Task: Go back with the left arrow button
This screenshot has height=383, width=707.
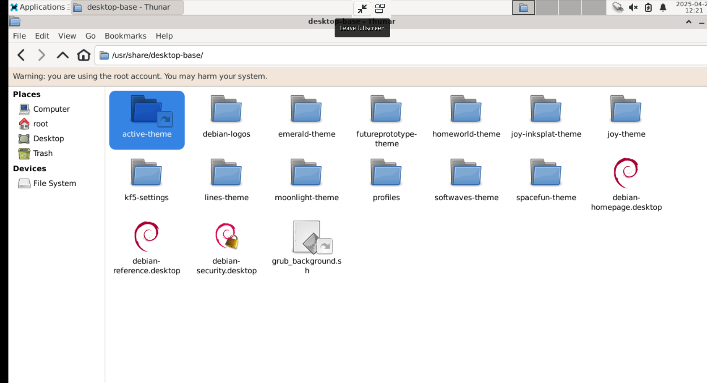Action: click(21, 55)
